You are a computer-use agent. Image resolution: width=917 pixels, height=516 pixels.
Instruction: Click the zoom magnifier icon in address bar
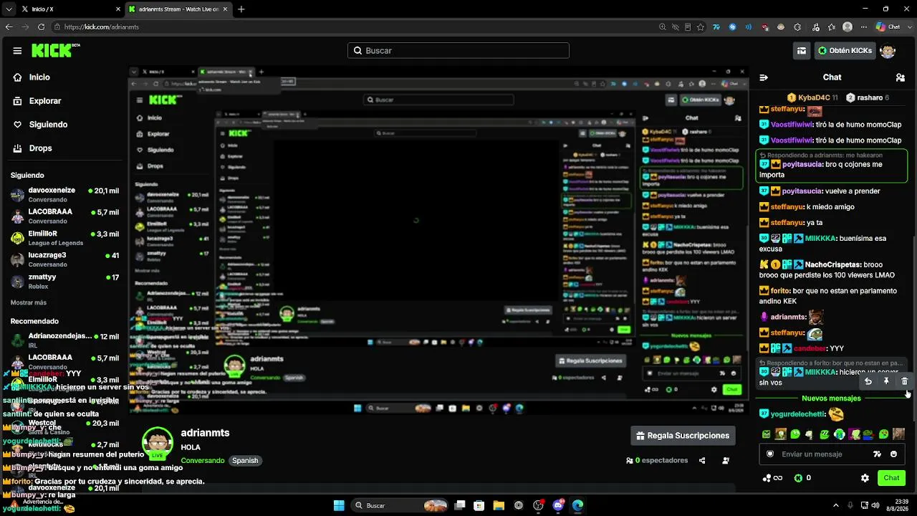click(x=663, y=27)
